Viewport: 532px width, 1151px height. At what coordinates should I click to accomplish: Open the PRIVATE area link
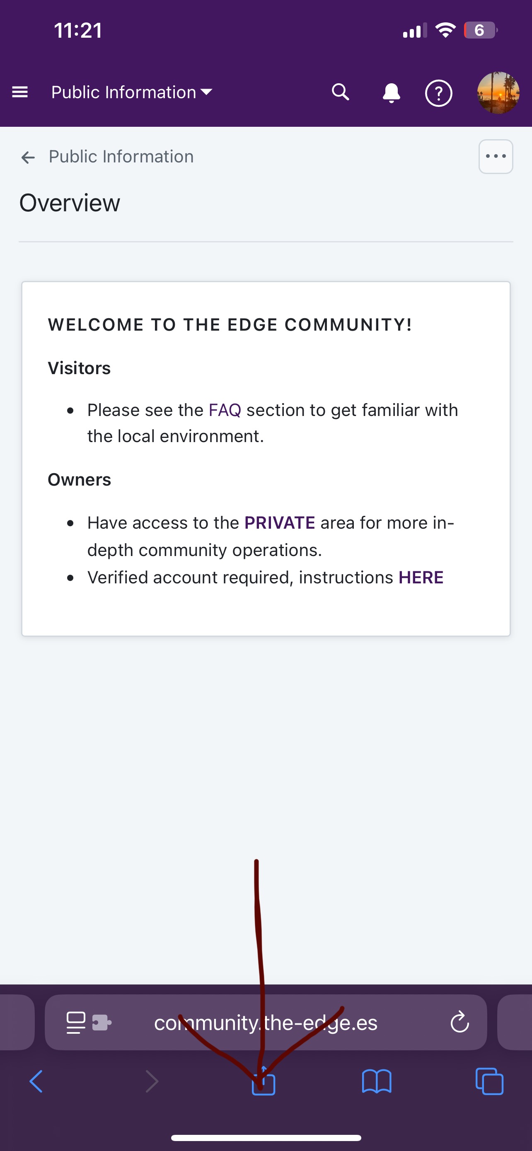[x=280, y=522]
